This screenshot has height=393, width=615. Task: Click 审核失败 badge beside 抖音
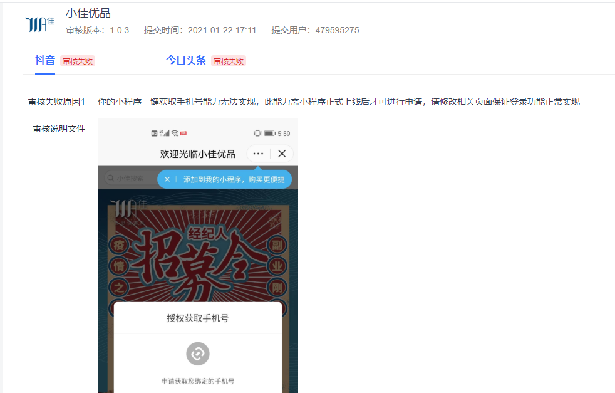coord(78,61)
